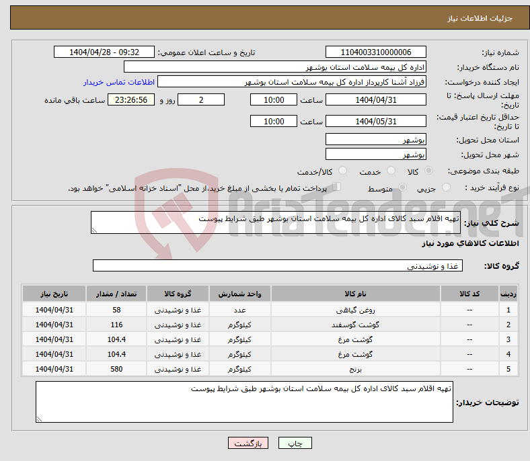The image size is (530, 461).
Task: Select the کالا radio button
Action: [428, 171]
